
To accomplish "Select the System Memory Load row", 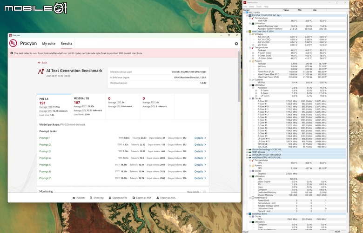I will tap(295, 26).
